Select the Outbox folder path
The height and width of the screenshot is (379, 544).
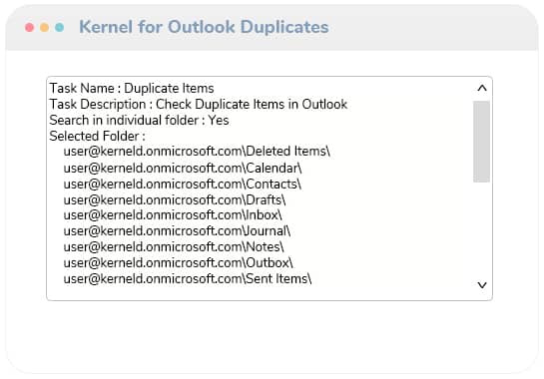click(x=178, y=263)
